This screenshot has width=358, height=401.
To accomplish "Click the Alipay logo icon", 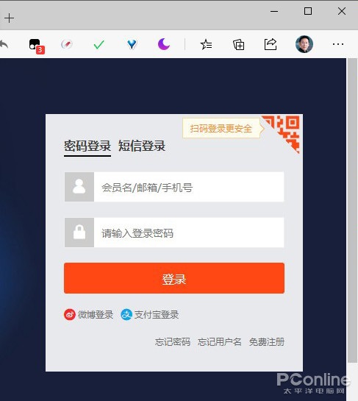I will pyautogui.click(x=126, y=315).
